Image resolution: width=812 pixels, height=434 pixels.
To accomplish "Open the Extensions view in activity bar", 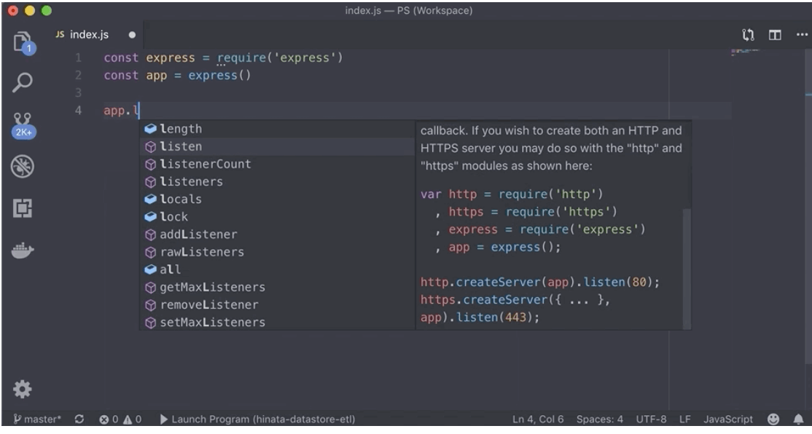I will 23,208.
